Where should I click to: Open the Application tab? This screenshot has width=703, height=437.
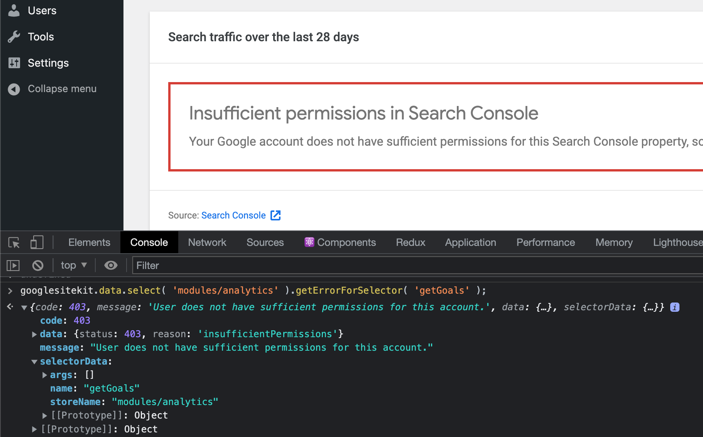tap(470, 242)
